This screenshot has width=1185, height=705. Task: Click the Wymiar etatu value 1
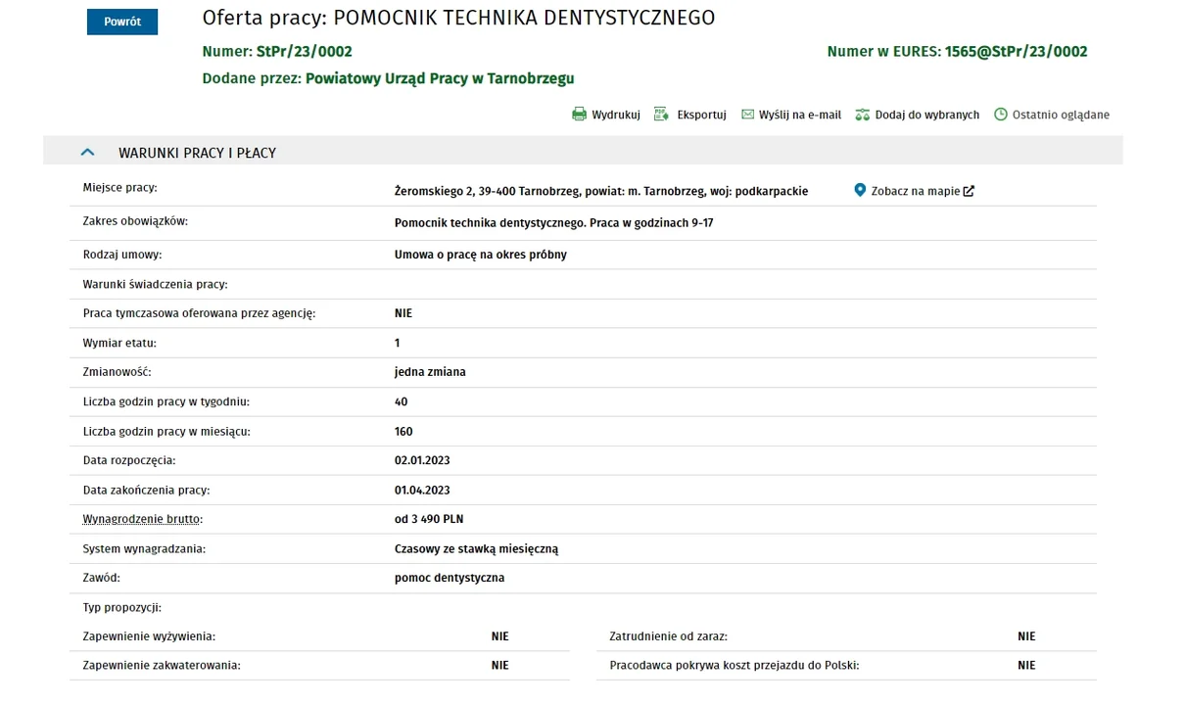[x=398, y=343]
